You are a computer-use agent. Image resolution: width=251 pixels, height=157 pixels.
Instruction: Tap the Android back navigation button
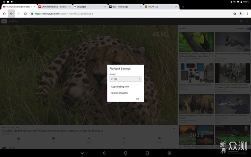[104, 153]
